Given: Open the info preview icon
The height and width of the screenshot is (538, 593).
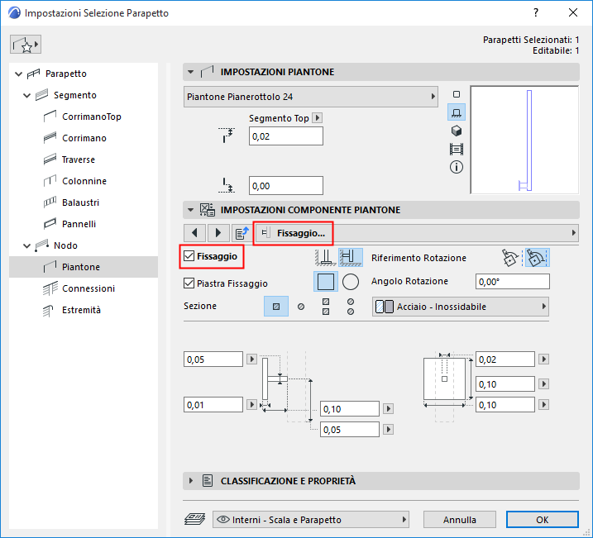Looking at the screenshot, I should tap(457, 167).
